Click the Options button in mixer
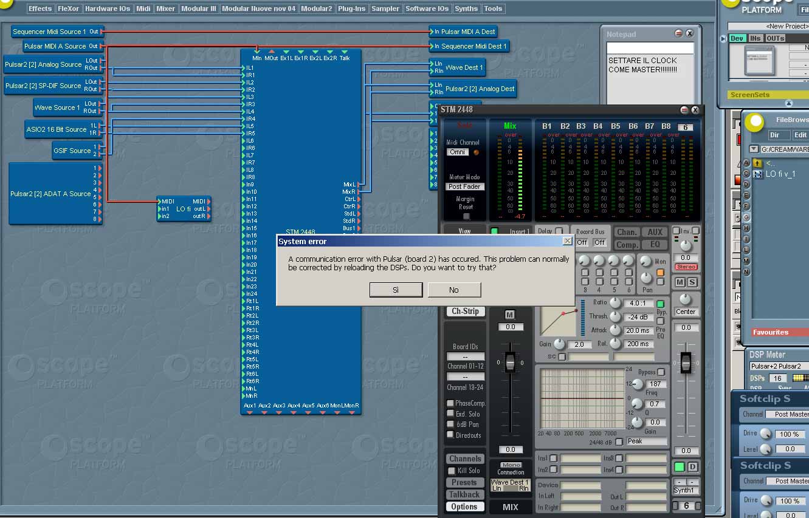809x518 pixels. 465,506
